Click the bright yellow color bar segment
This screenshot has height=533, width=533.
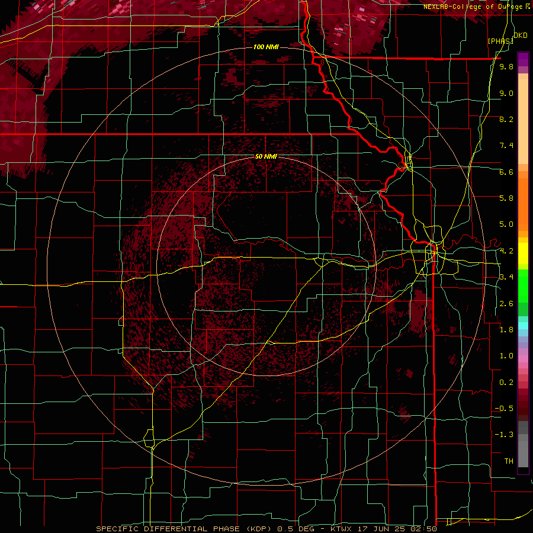523,253
